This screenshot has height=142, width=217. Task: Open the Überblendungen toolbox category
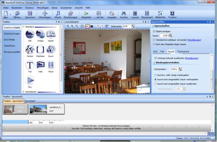tap(12, 34)
